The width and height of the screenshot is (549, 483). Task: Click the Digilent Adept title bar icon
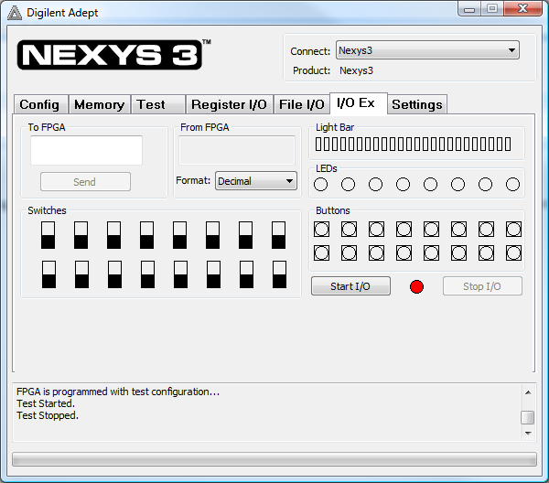point(15,13)
